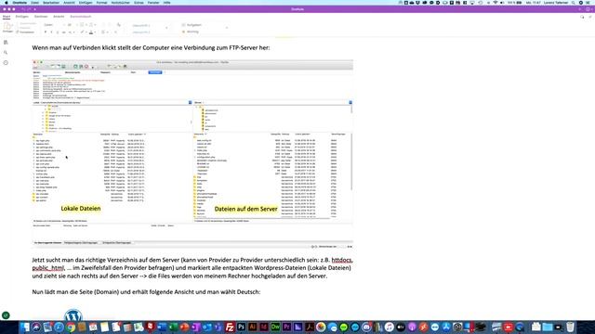
Task: Click the Einfügen paste button in ribbon
Action: coord(7,27)
